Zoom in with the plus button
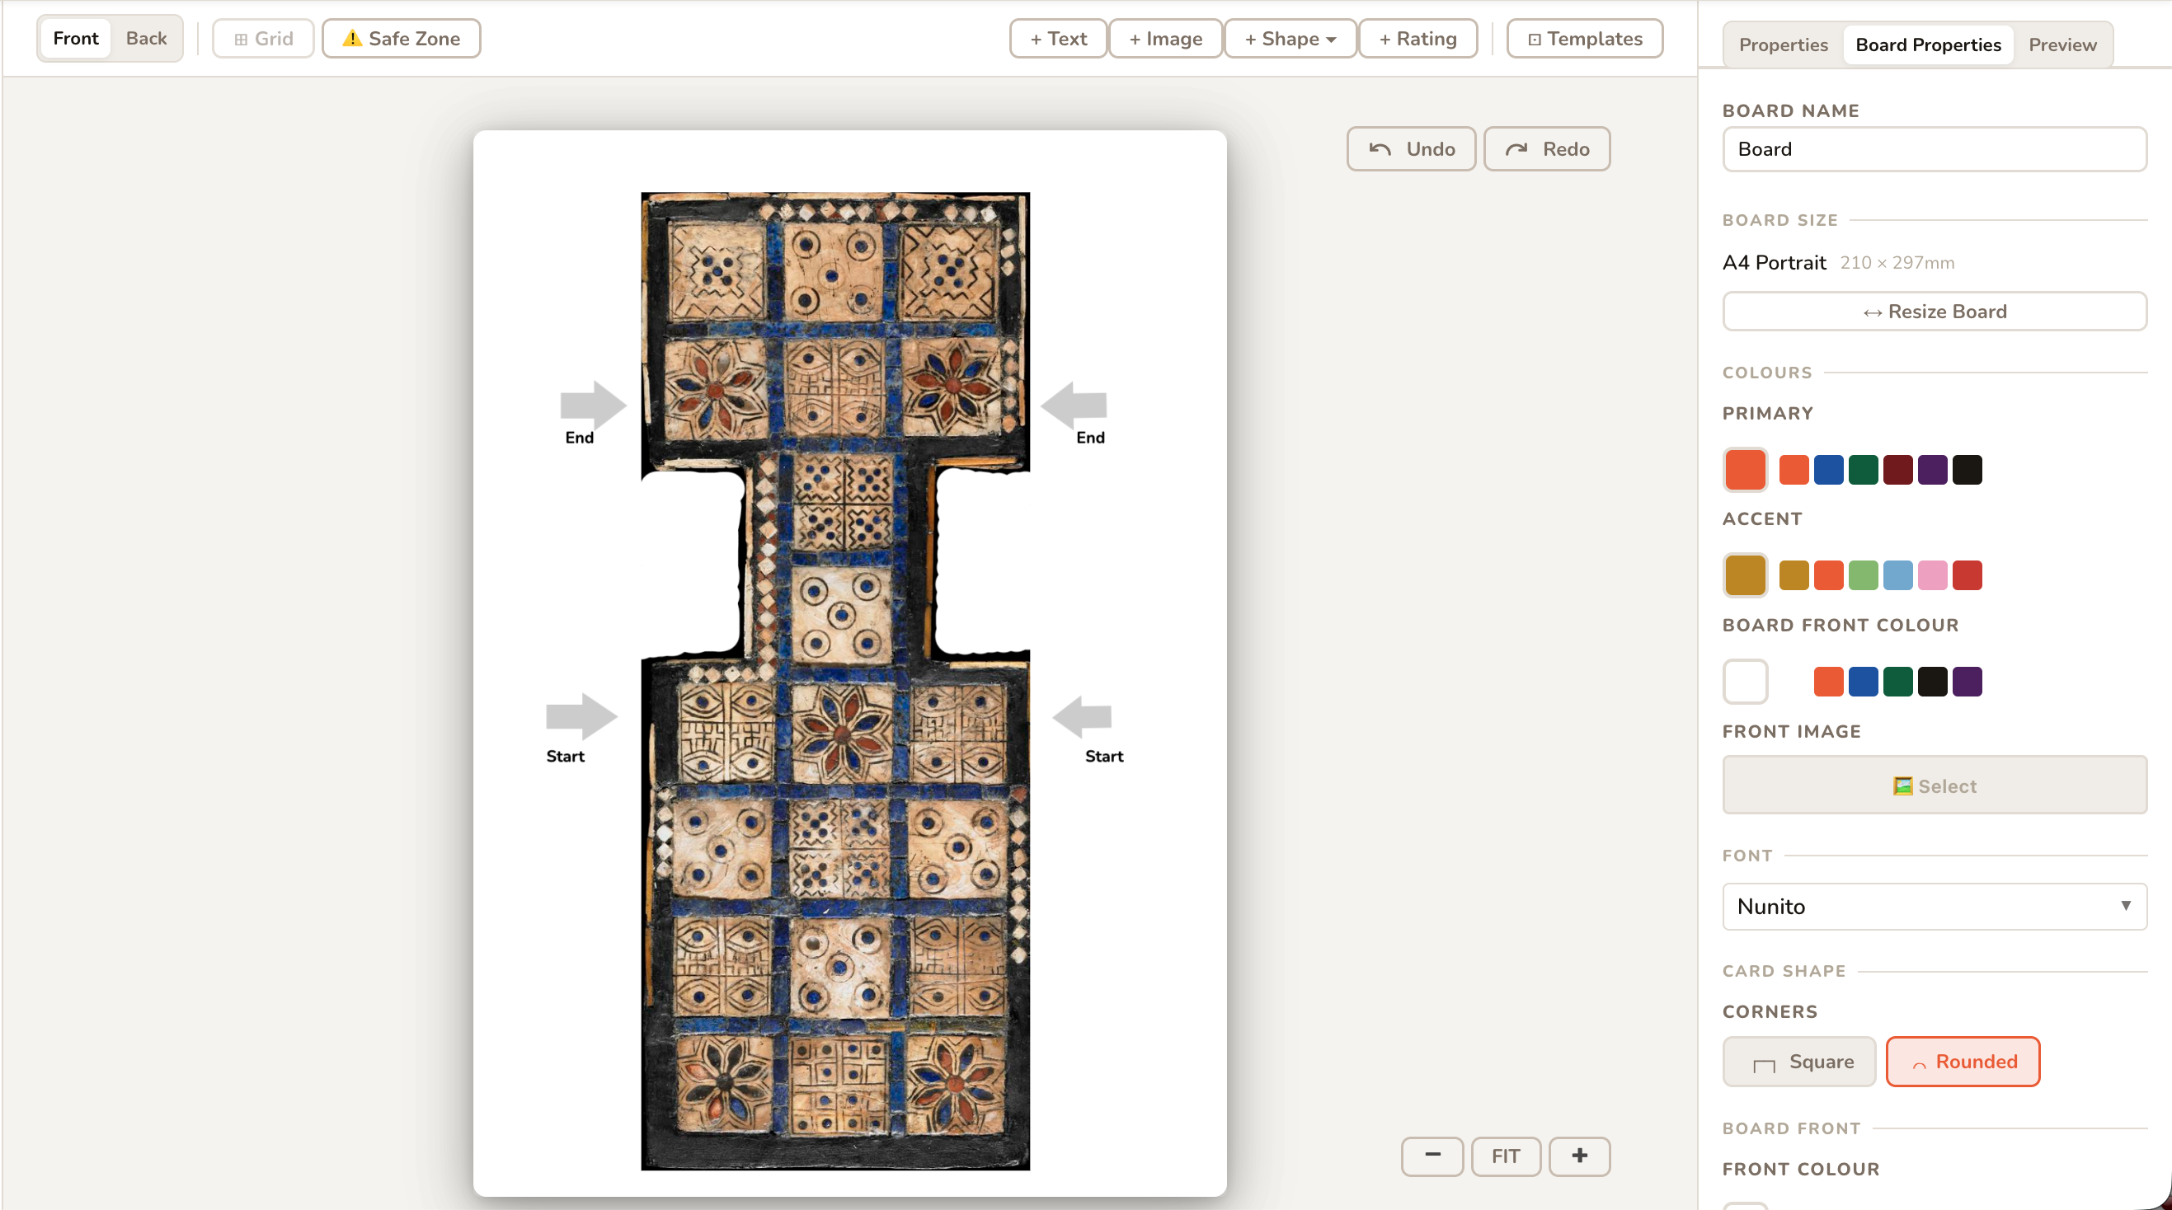Viewport: 2172px width, 1210px height. click(1579, 1156)
